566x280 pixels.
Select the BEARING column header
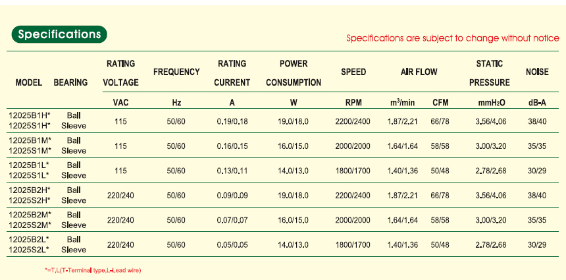[x=70, y=82]
